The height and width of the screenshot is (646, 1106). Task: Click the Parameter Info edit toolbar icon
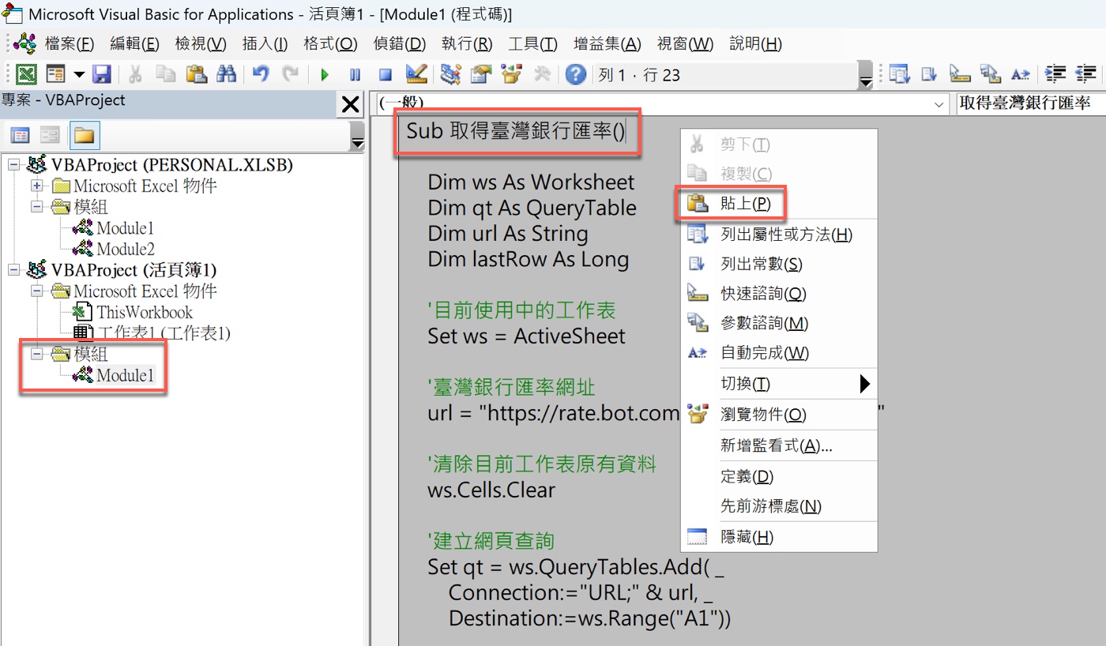(990, 74)
